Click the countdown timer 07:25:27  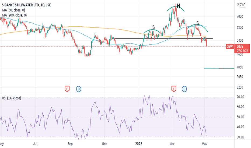click(242, 51)
